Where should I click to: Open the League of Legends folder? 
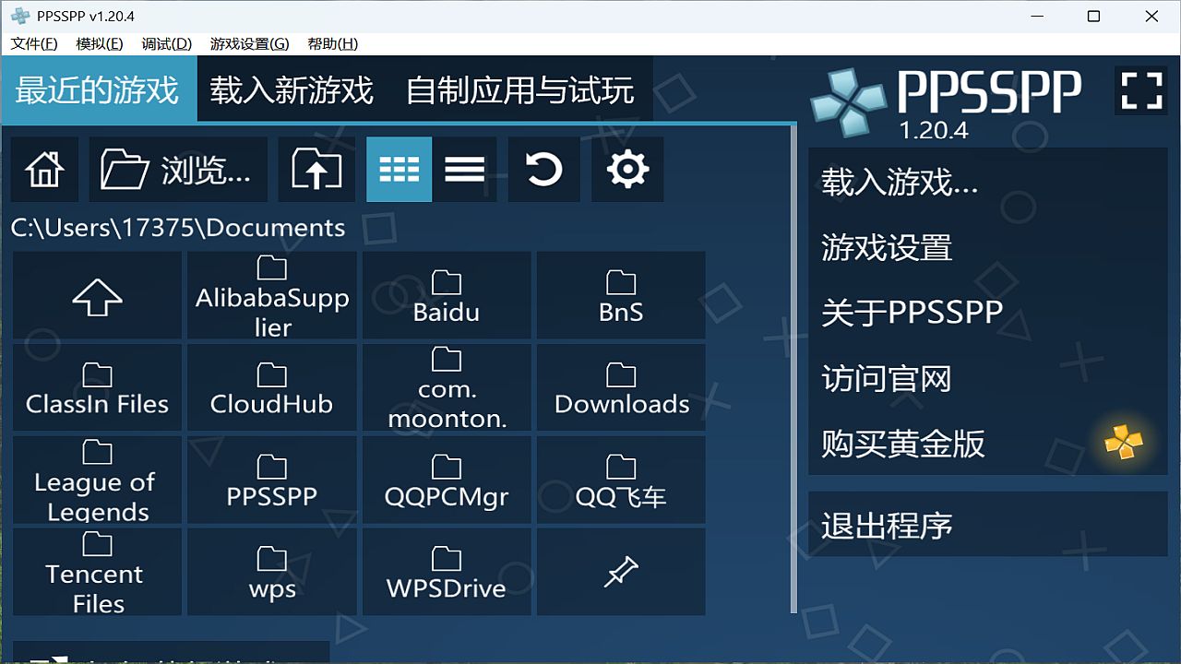coord(97,480)
